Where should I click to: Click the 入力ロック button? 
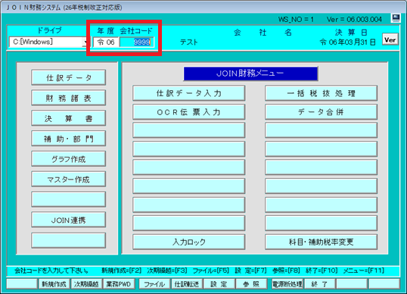pos(189,242)
